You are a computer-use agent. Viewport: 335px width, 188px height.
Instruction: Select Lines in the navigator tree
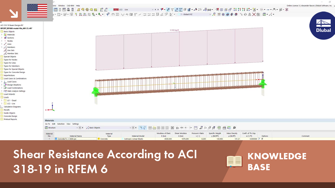click(9, 44)
